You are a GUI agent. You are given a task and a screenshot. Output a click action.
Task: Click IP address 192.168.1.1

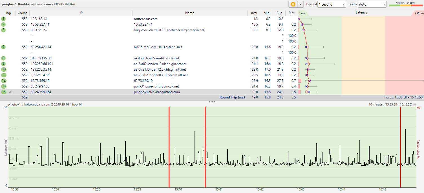pos(39,19)
